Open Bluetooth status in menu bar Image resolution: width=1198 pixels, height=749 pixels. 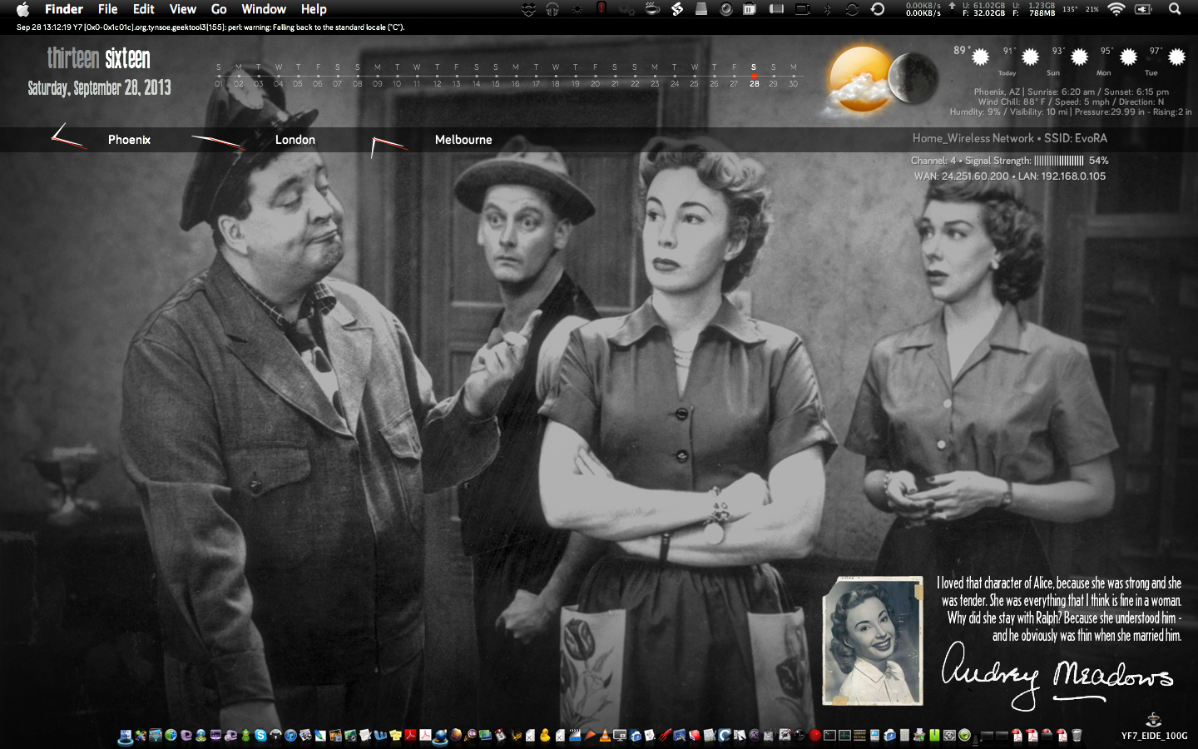(x=828, y=9)
